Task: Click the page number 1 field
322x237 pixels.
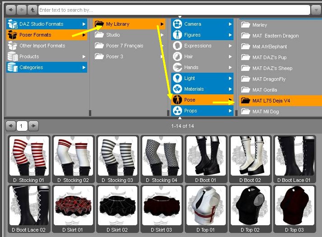Action: coord(22,126)
